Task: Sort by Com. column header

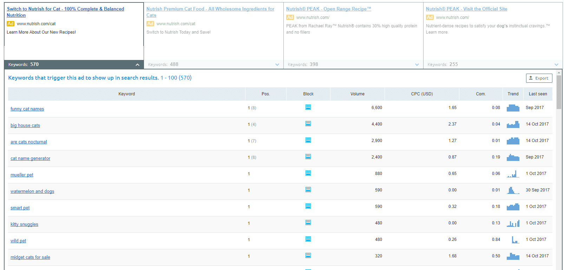Action: [481, 94]
